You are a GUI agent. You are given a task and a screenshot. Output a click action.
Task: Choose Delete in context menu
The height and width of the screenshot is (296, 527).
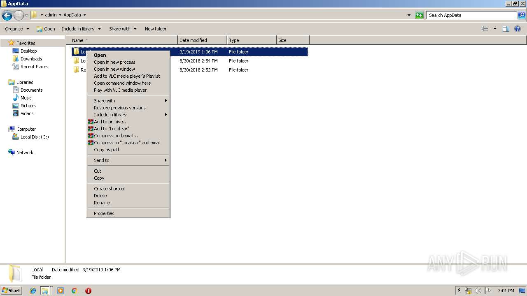click(x=128, y=196)
